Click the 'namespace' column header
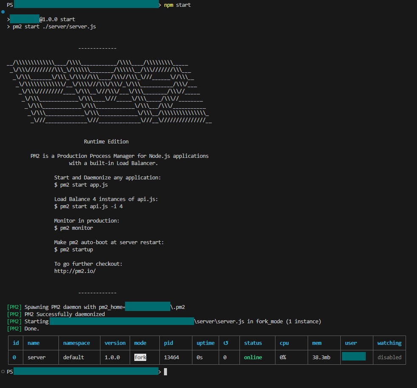This screenshot has height=388, width=417. click(77, 343)
